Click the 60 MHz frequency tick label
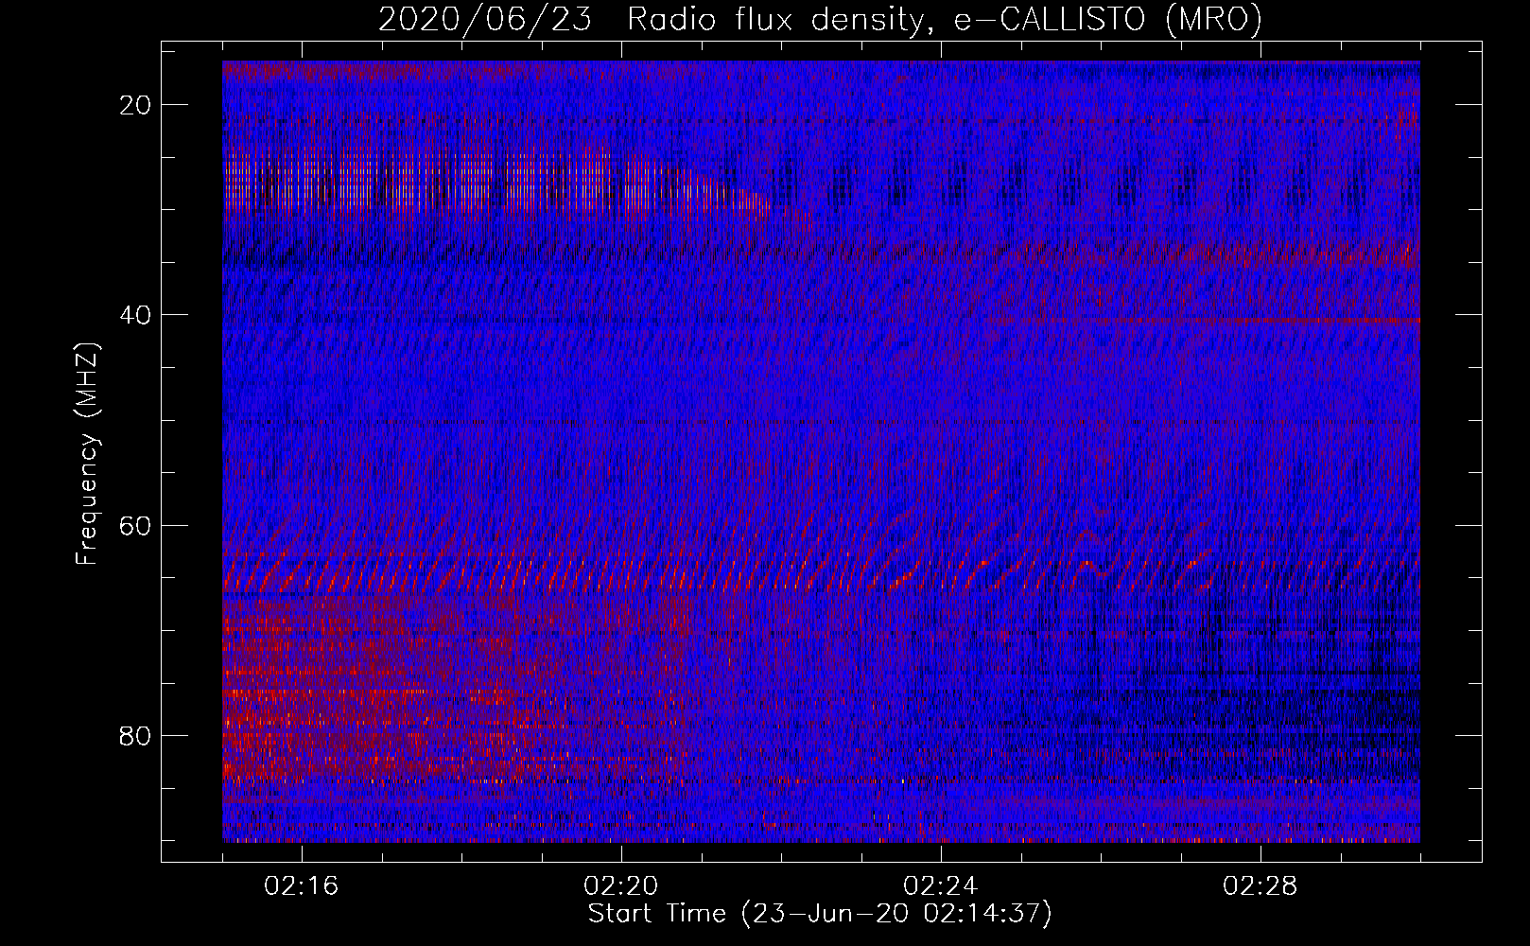This screenshot has width=1530, height=946. (136, 525)
